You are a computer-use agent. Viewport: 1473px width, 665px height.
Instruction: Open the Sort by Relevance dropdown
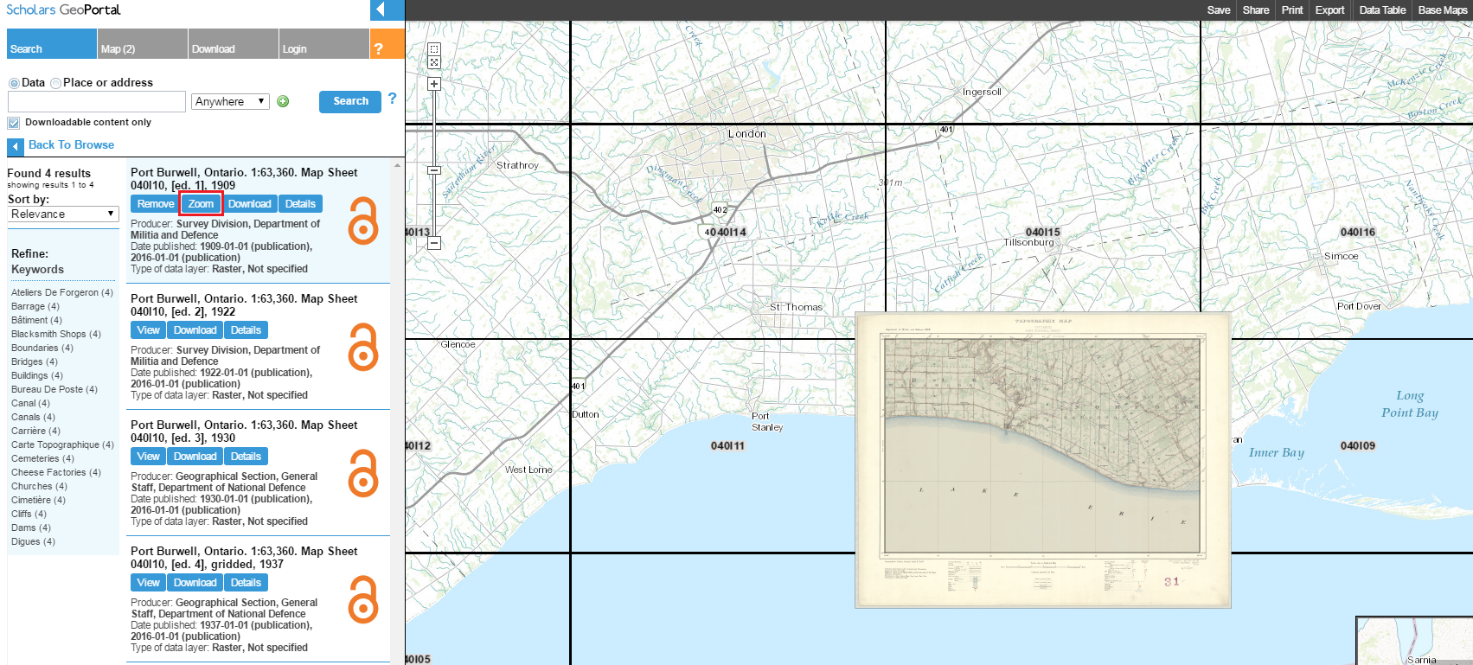(x=62, y=214)
